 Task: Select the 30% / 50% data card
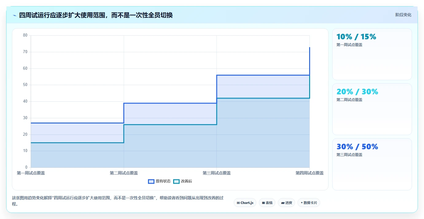click(372, 164)
